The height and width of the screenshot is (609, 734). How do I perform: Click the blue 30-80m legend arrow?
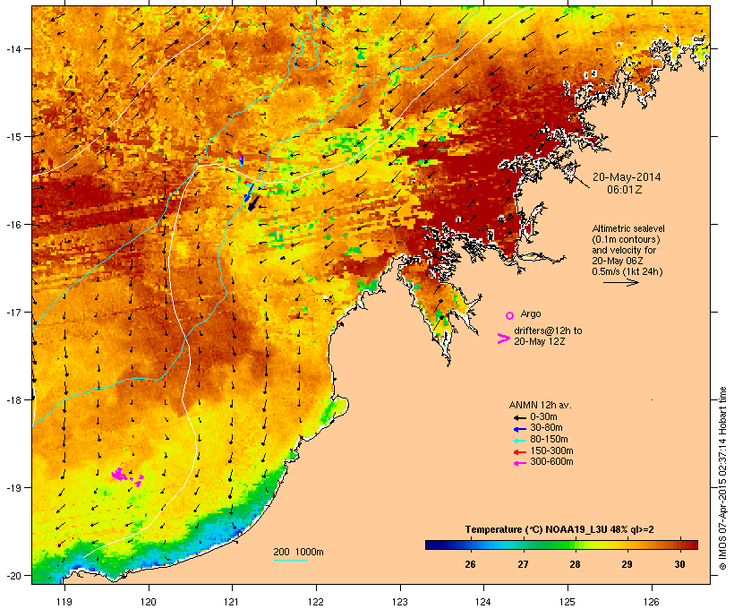tap(519, 429)
